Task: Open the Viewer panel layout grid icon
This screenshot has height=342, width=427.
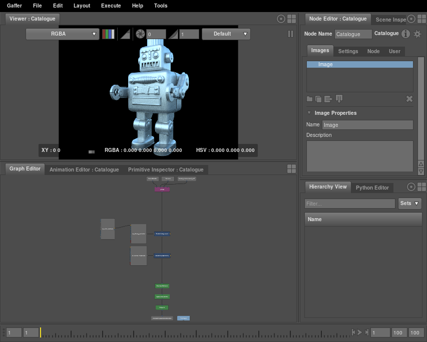Action: pyautogui.click(x=292, y=19)
